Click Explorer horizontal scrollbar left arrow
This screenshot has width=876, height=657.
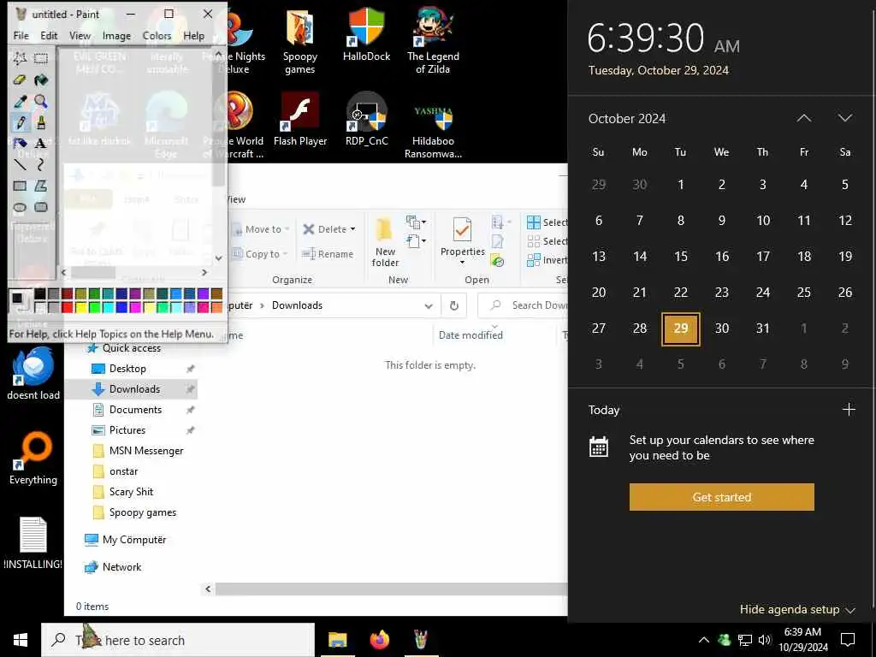coord(209,589)
